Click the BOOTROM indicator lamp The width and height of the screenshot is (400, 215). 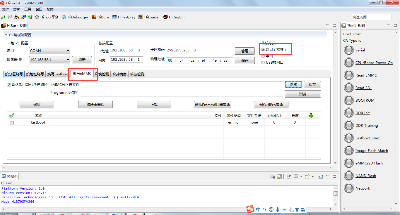pos(349,100)
